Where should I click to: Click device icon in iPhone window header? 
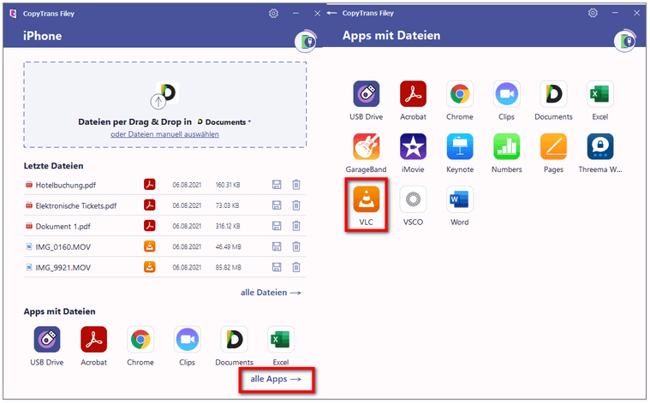click(x=306, y=41)
